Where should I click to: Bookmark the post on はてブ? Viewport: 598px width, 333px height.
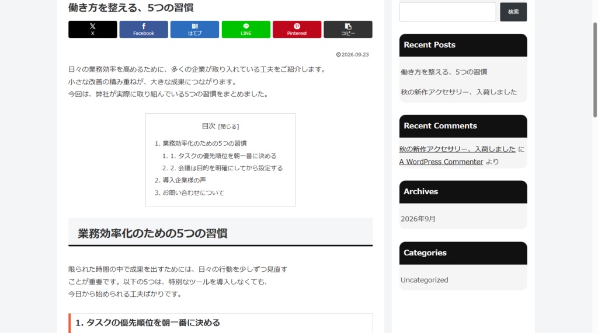194,29
